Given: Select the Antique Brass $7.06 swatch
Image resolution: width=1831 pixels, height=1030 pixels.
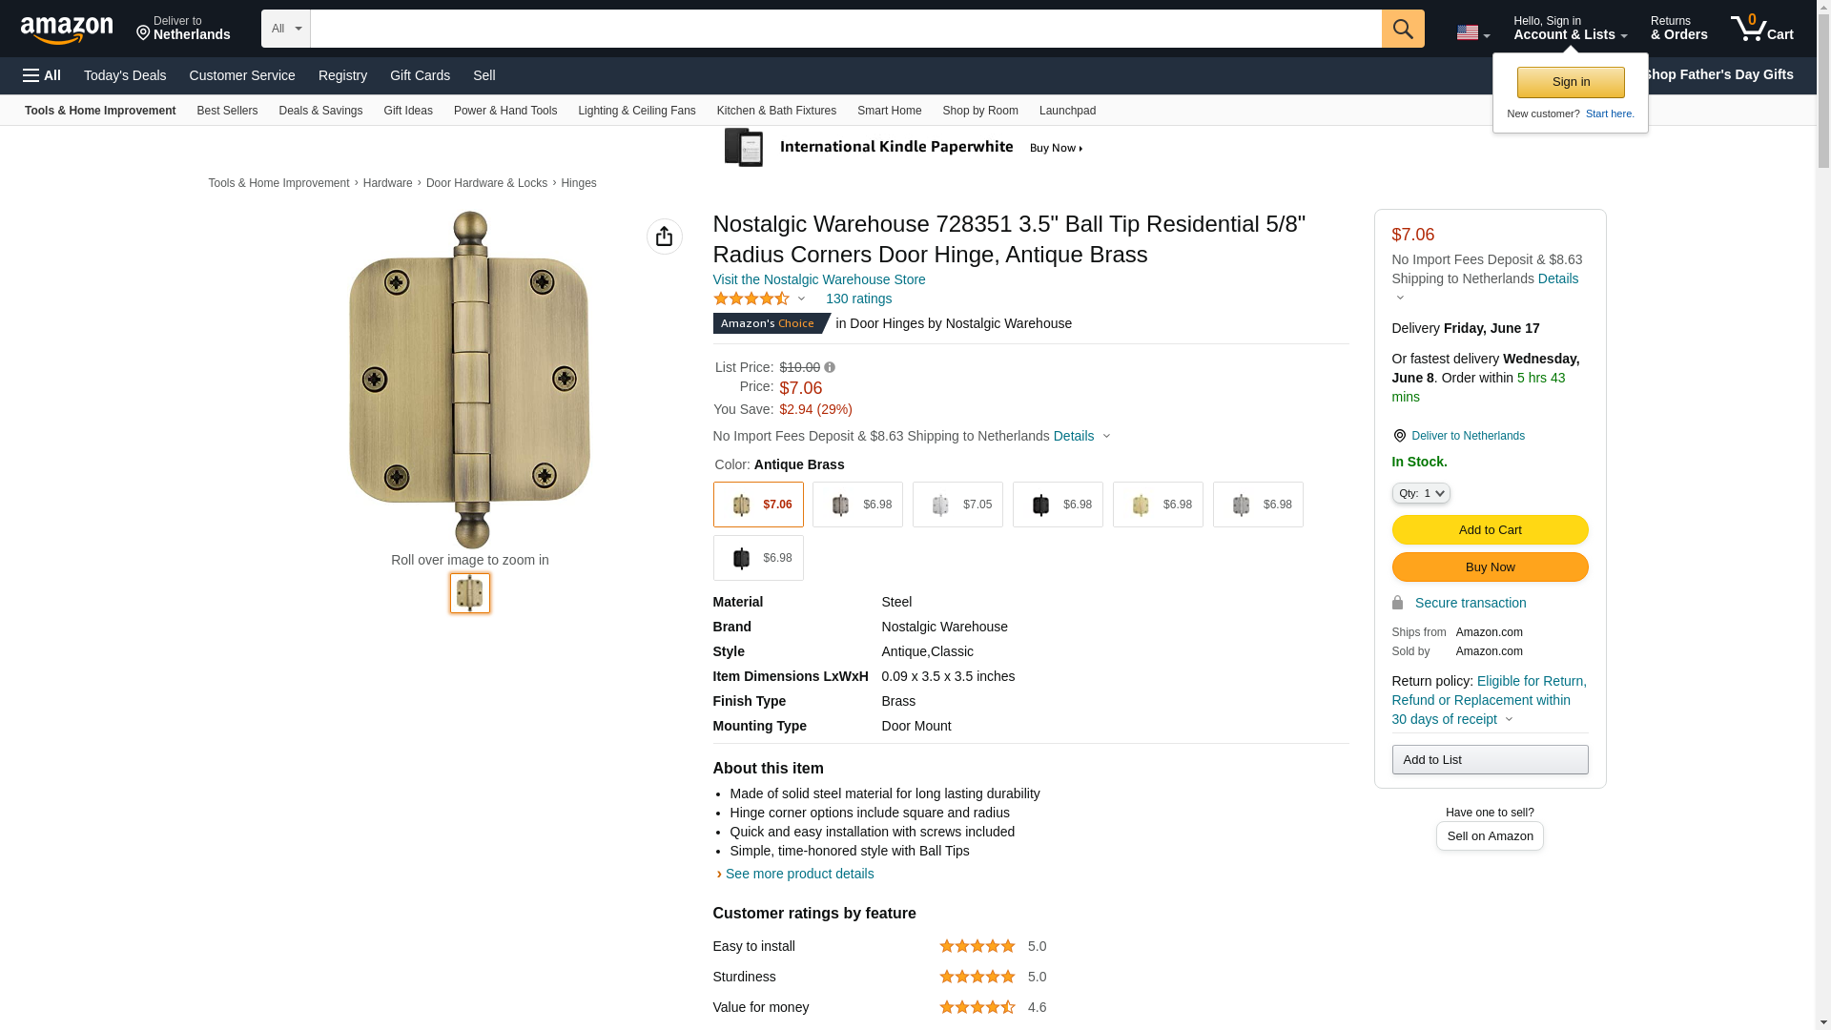Looking at the screenshot, I should [x=758, y=505].
